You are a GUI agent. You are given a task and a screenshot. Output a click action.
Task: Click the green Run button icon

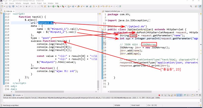53,6
